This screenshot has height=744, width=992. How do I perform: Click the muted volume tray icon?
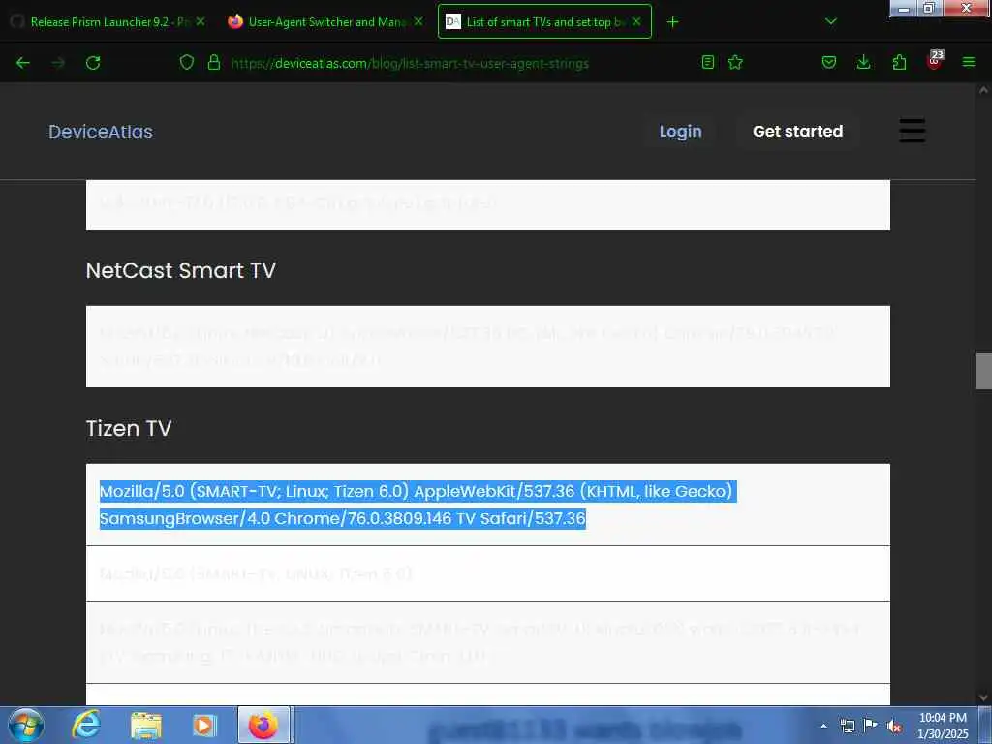[894, 727]
